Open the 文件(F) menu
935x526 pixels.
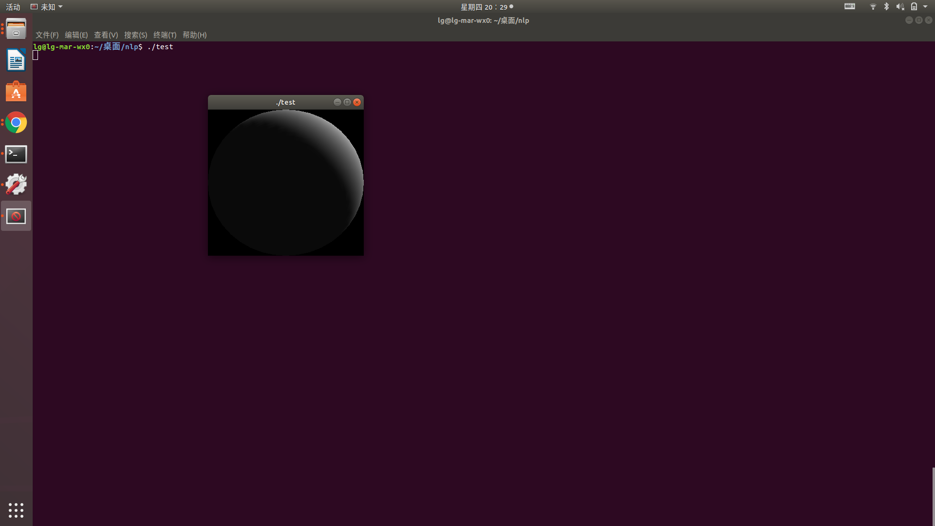(47, 35)
